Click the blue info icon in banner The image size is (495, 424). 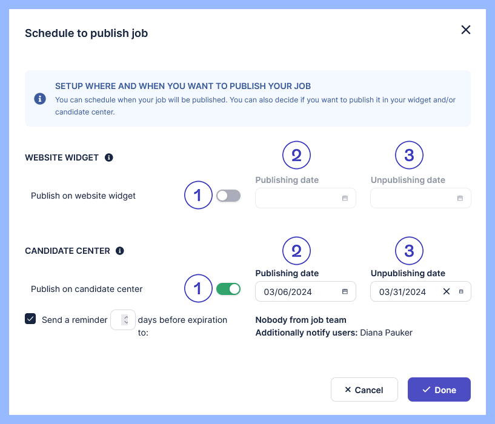[40, 99]
